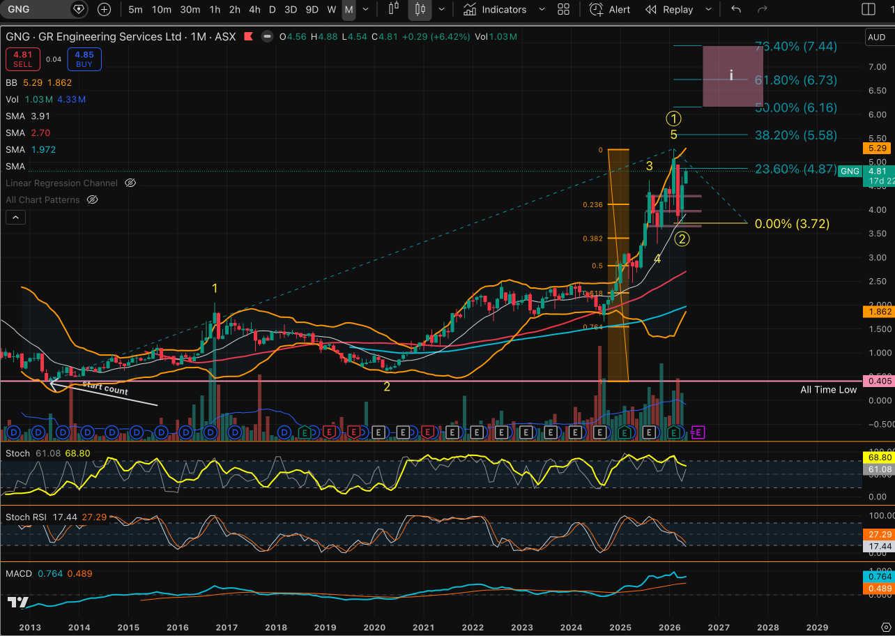
Task: Open the symbol lightning badge icon
Action: click(79, 9)
